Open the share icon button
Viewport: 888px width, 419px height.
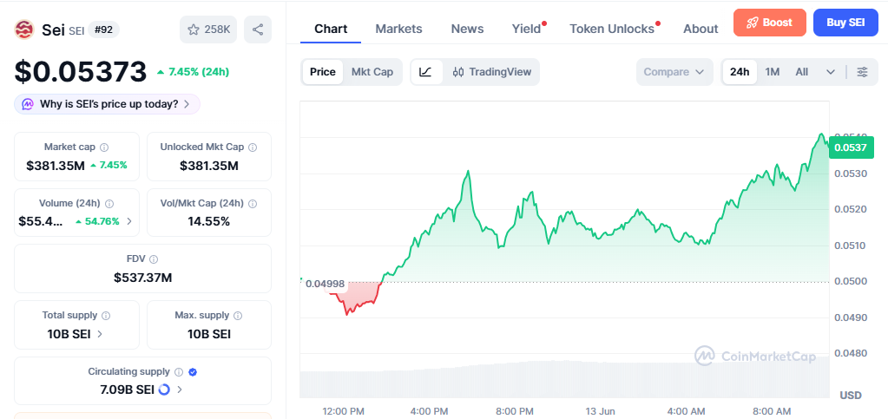coord(258,29)
